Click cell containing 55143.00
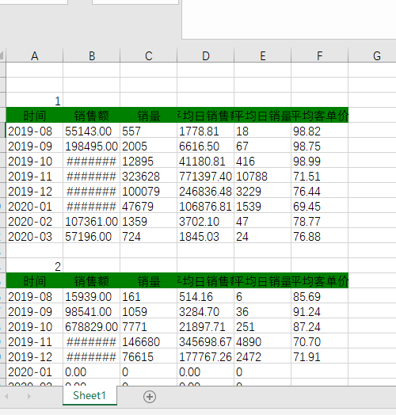The height and width of the screenshot is (415, 396). pyautogui.click(x=92, y=131)
